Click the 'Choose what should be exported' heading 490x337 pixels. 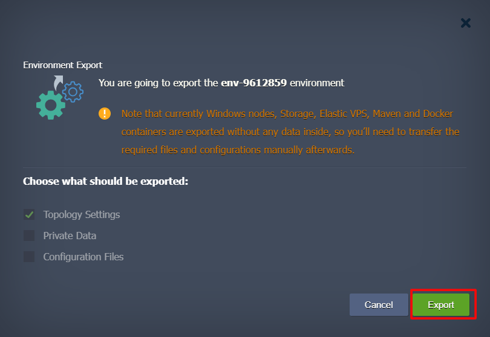[x=106, y=181]
